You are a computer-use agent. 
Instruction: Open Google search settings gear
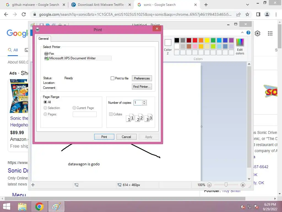click(257, 33)
